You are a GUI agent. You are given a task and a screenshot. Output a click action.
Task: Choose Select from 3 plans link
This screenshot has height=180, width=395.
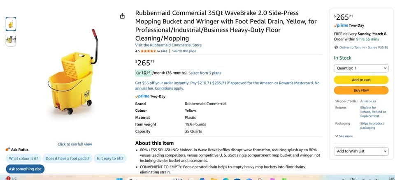(205, 73)
